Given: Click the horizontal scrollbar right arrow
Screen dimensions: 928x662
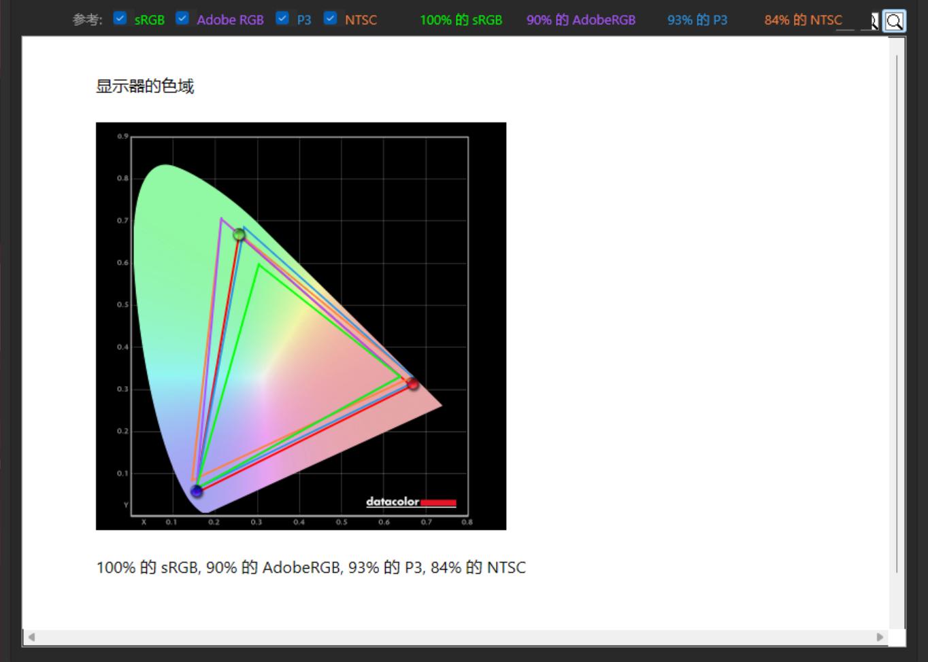Looking at the screenshot, I should pyautogui.click(x=880, y=637).
